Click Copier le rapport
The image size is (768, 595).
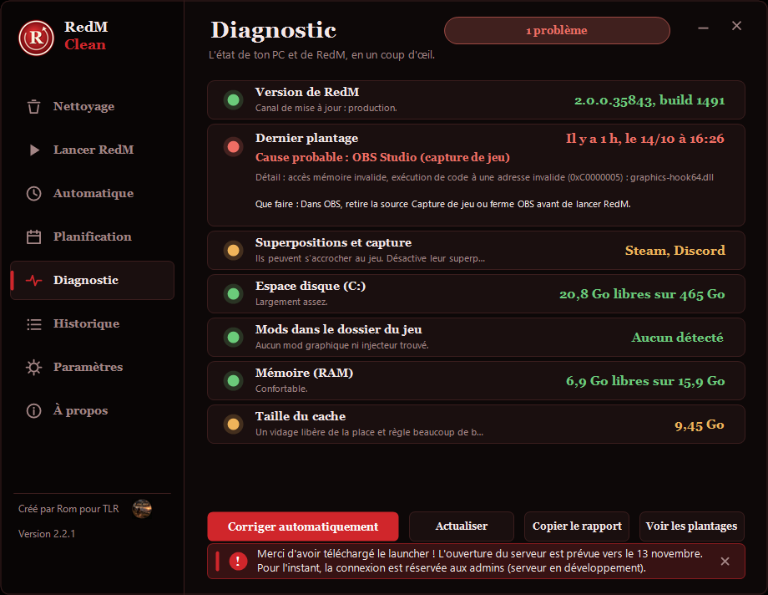[577, 526]
